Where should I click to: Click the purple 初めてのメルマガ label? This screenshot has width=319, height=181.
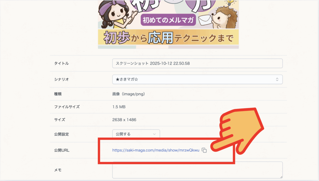[168, 20]
